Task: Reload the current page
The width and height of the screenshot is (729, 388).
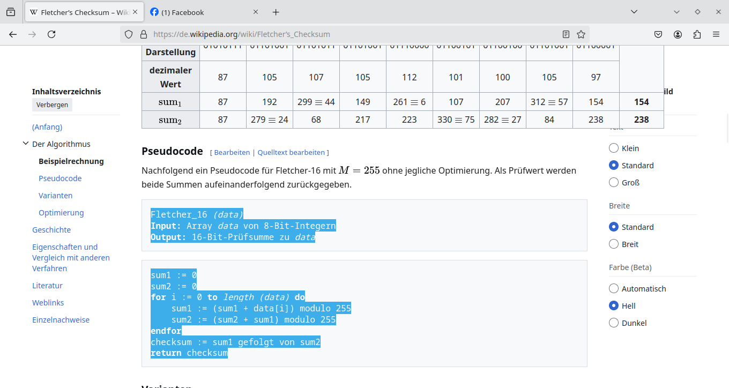Action: tap(51, 34)
